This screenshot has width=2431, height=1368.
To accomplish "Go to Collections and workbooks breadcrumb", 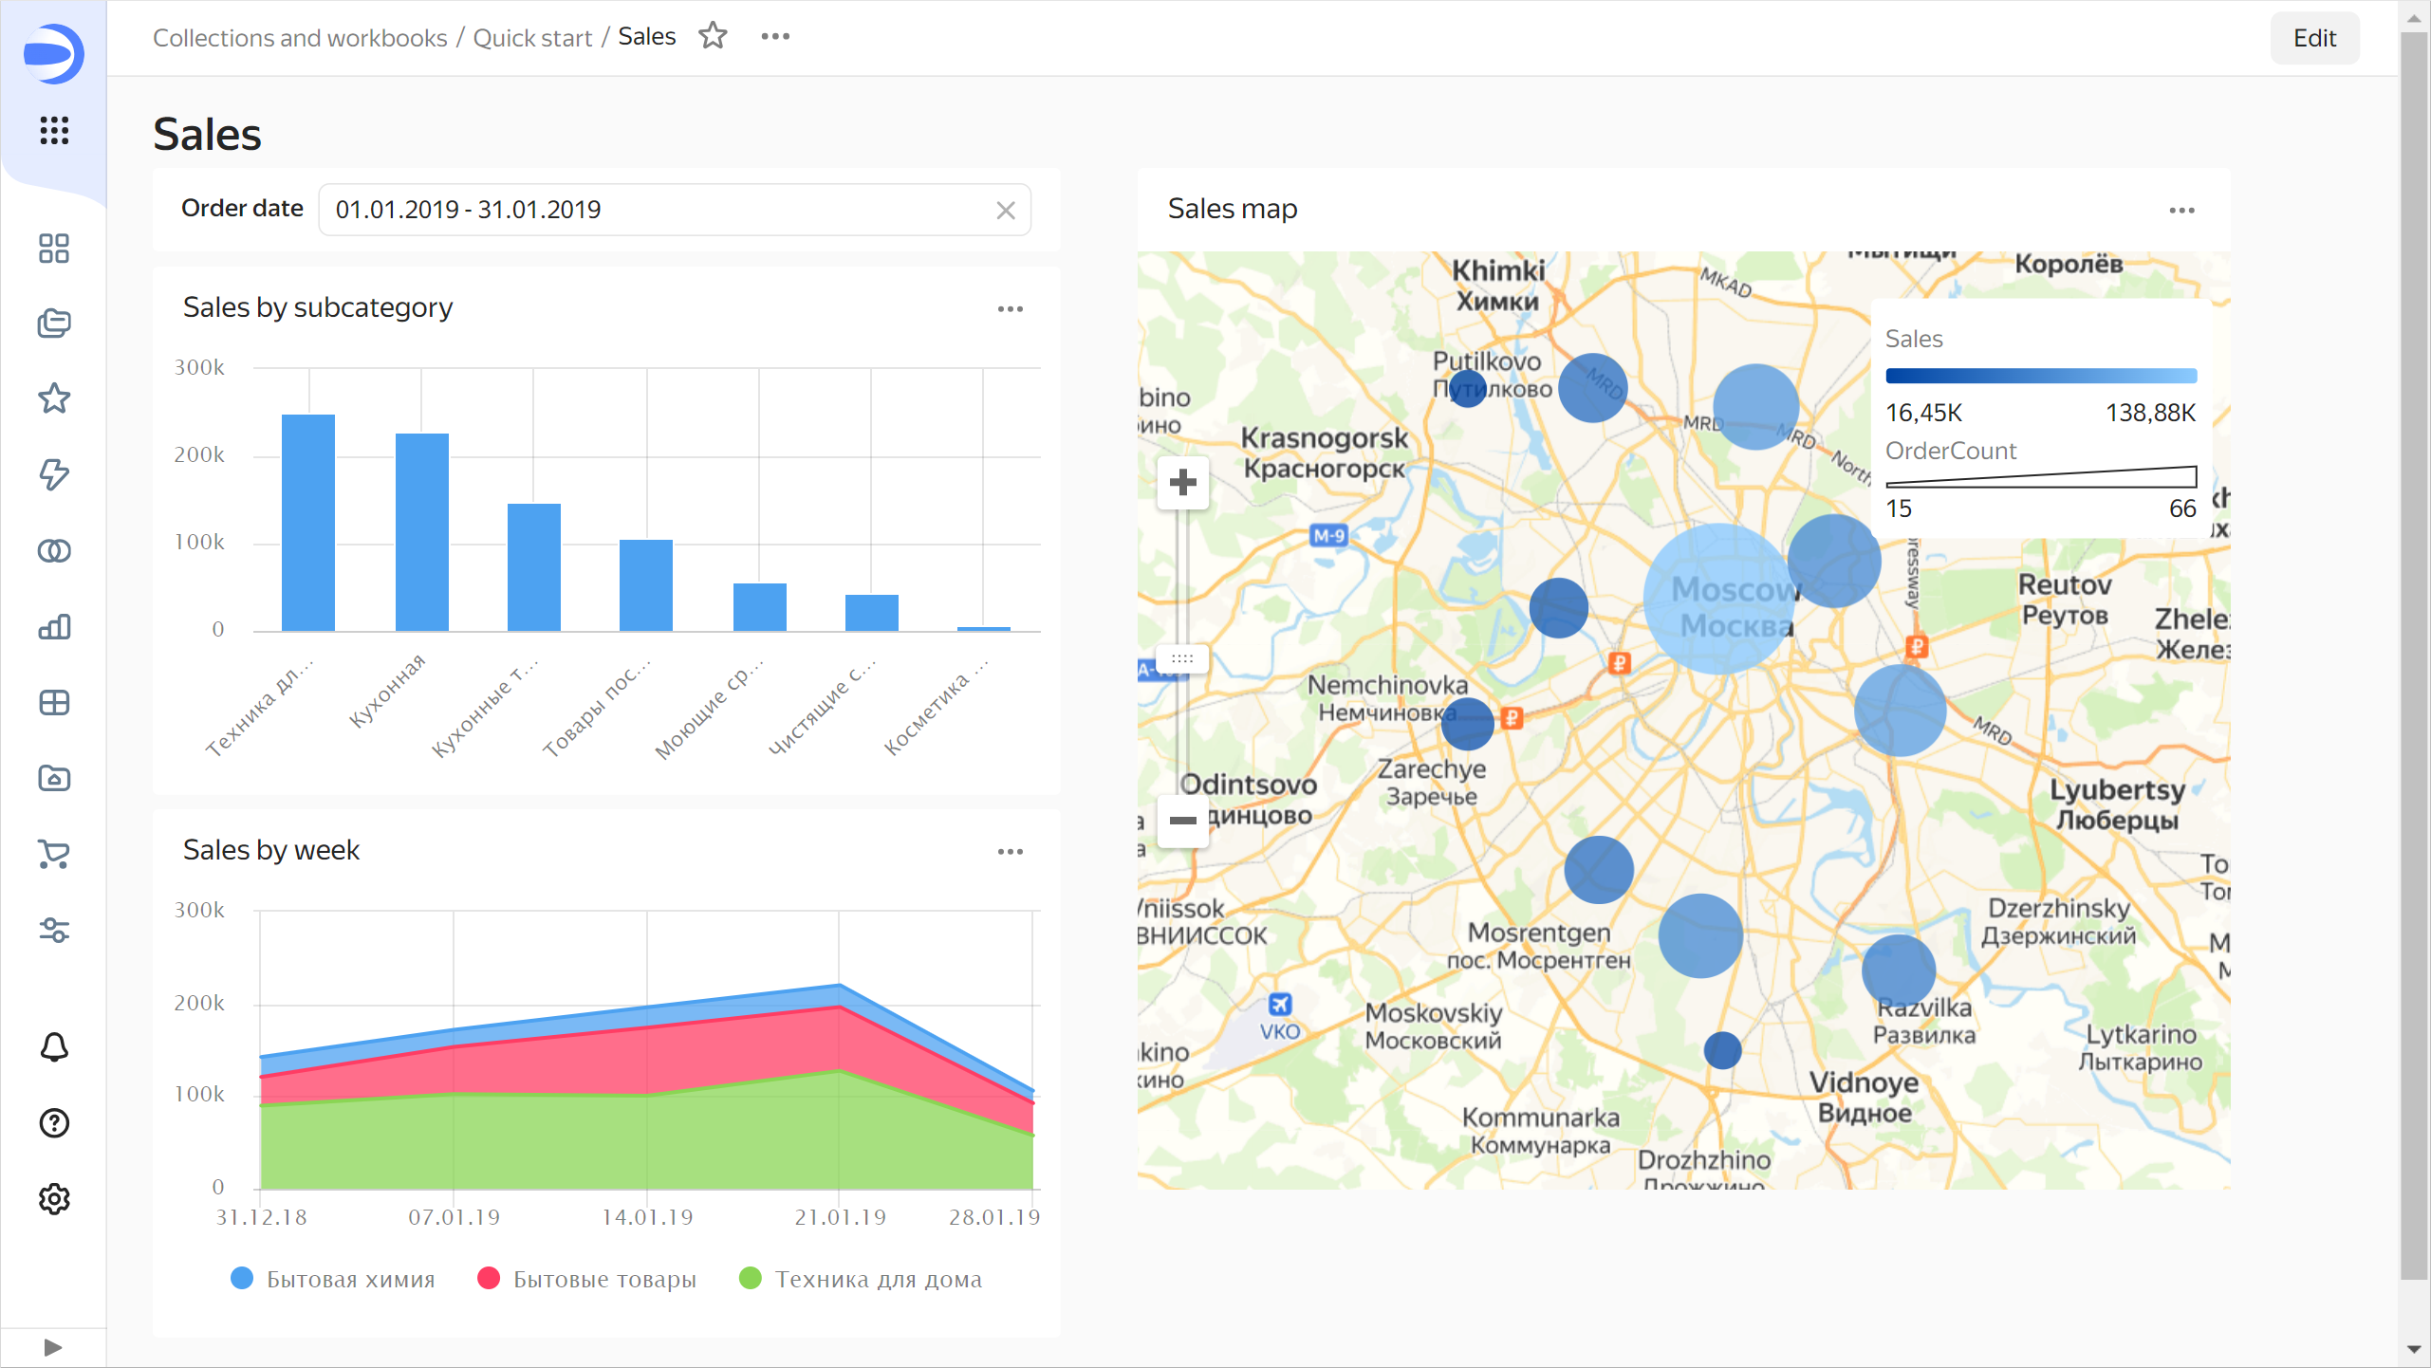I will (x=300, y=38).
